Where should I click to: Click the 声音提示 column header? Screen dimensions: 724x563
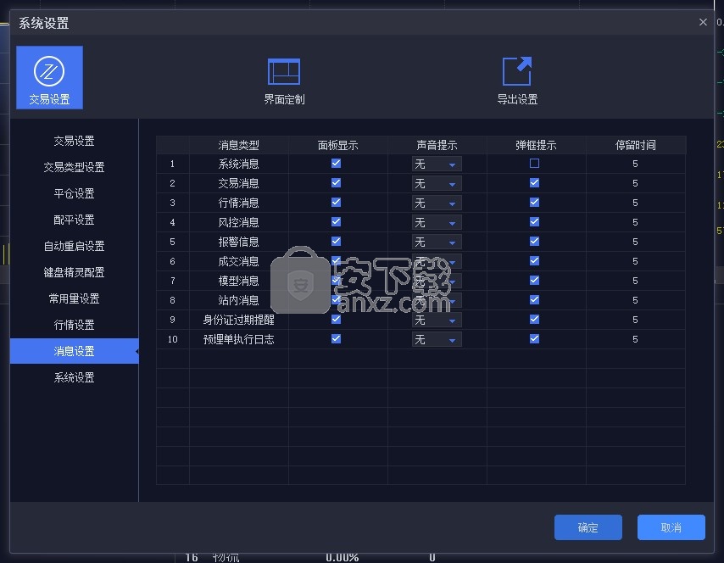click(437, 145)
